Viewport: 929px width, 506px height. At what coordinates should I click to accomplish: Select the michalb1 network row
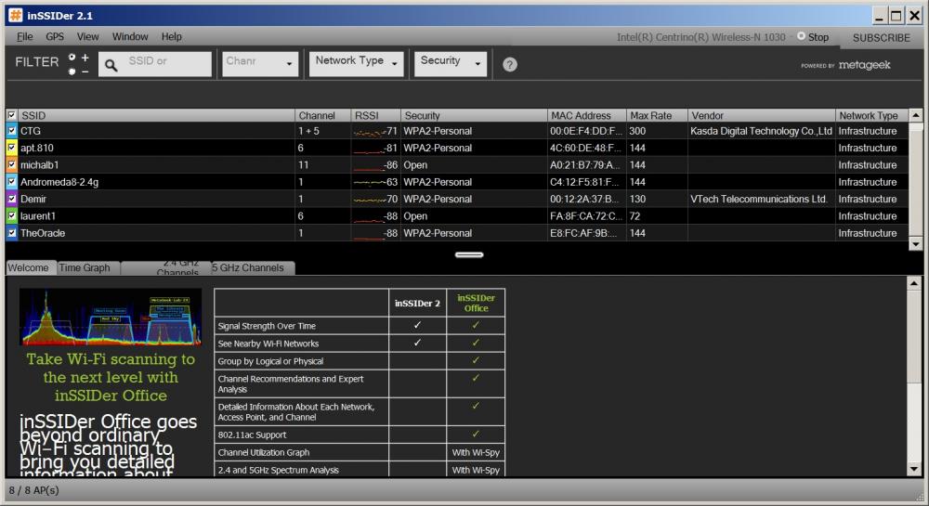pyautogui.click(x=457, y=165)
